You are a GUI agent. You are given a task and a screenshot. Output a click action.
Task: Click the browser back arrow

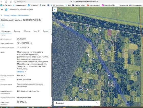point(1,2)
